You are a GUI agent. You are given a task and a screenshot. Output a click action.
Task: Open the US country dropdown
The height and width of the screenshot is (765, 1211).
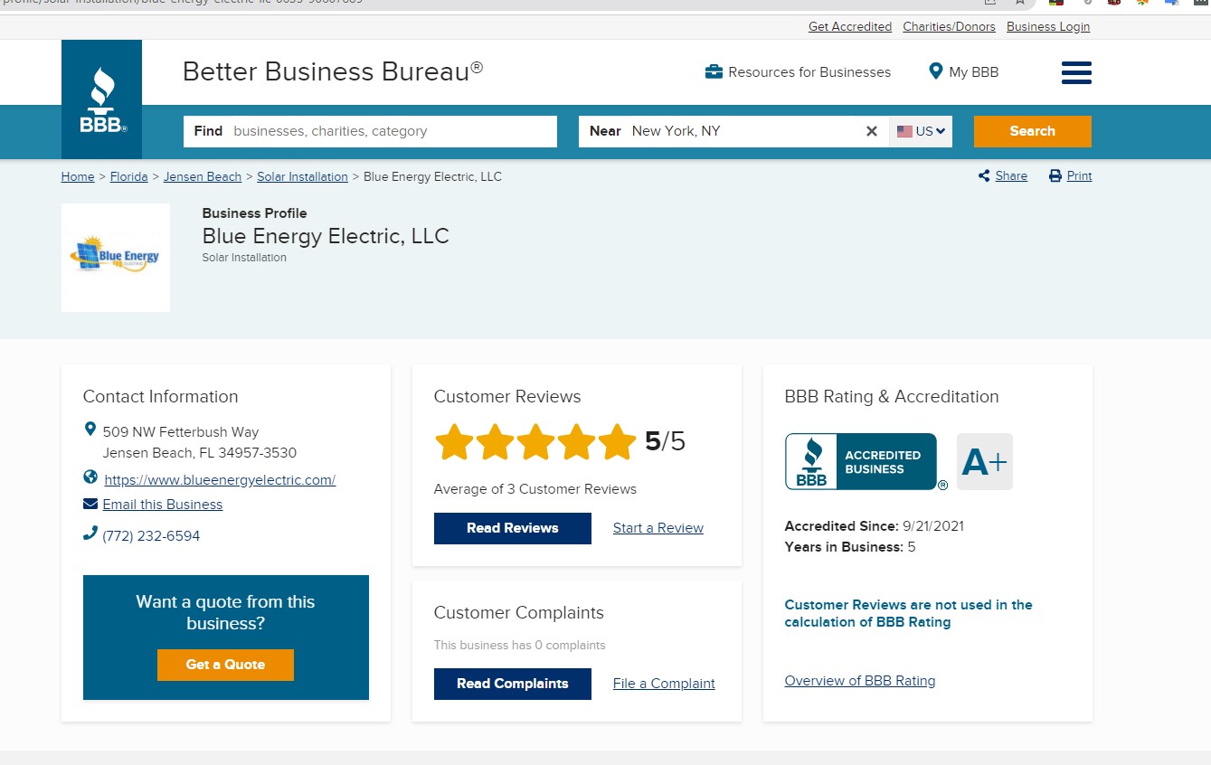921,131
